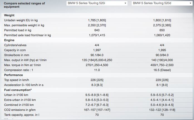Click the 'Combined in l/100 km' label
This screenshot has width=194, height=120.
[19, 105]
